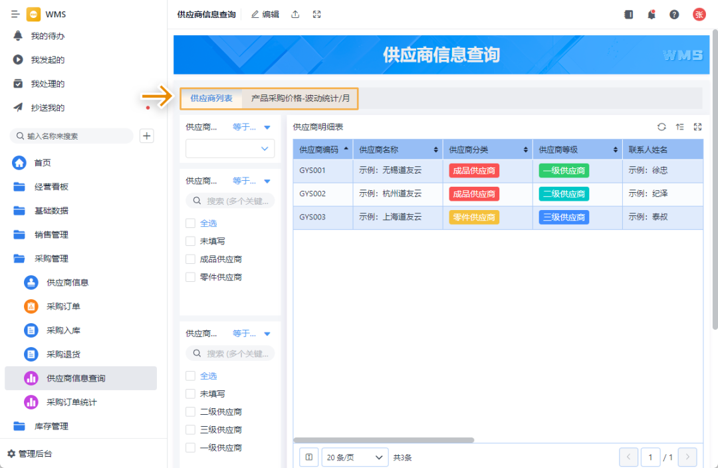This screenshot has height=468, width=718.
Task: Expand the 供应商明细表 to fullscreen
Action: 698,127
